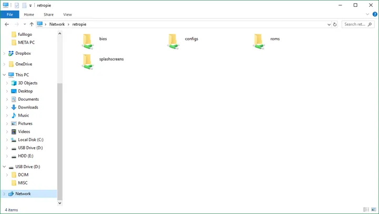Click the Network breadcrumb in address bar
This screenshot has height=214, width=379.
[x=57, y=24]
